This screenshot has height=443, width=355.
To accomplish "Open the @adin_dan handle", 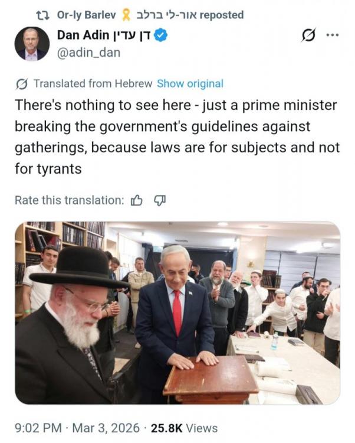I will pos(89,53).
